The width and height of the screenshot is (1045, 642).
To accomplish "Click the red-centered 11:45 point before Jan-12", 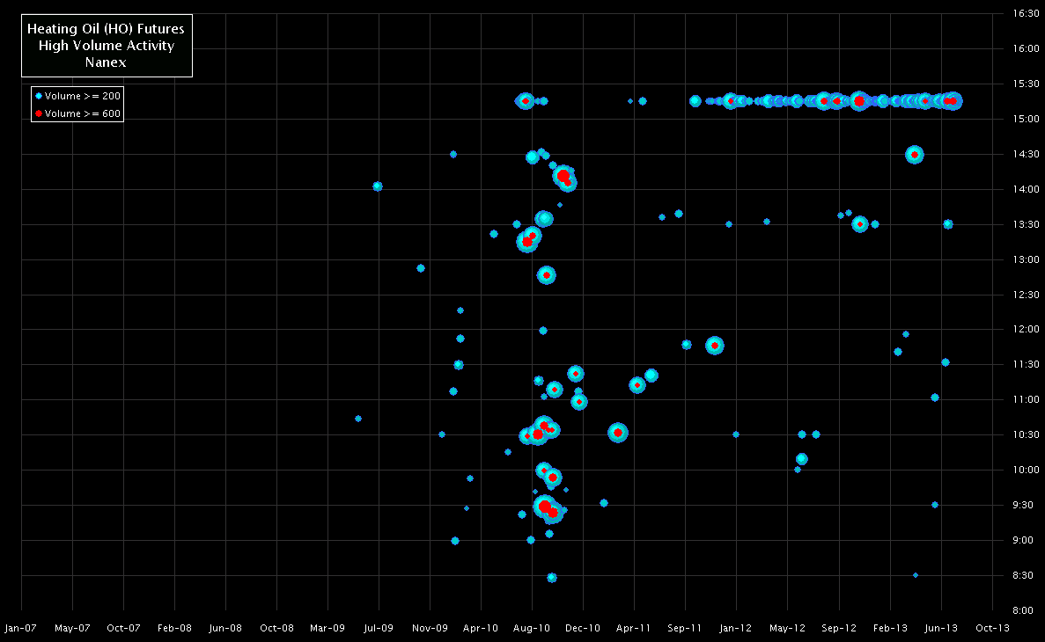I will tap(715, 346).
